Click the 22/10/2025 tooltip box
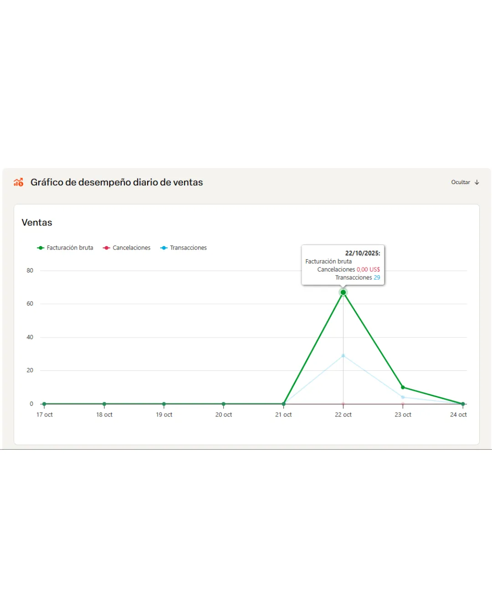 point(343,265)
